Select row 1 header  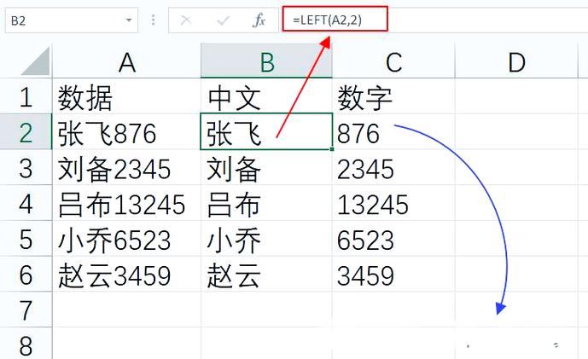pyautogui.click(x=26, y=96)
